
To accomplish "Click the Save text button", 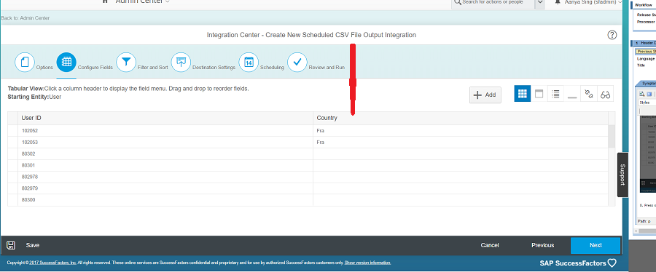I will point(33,245).
